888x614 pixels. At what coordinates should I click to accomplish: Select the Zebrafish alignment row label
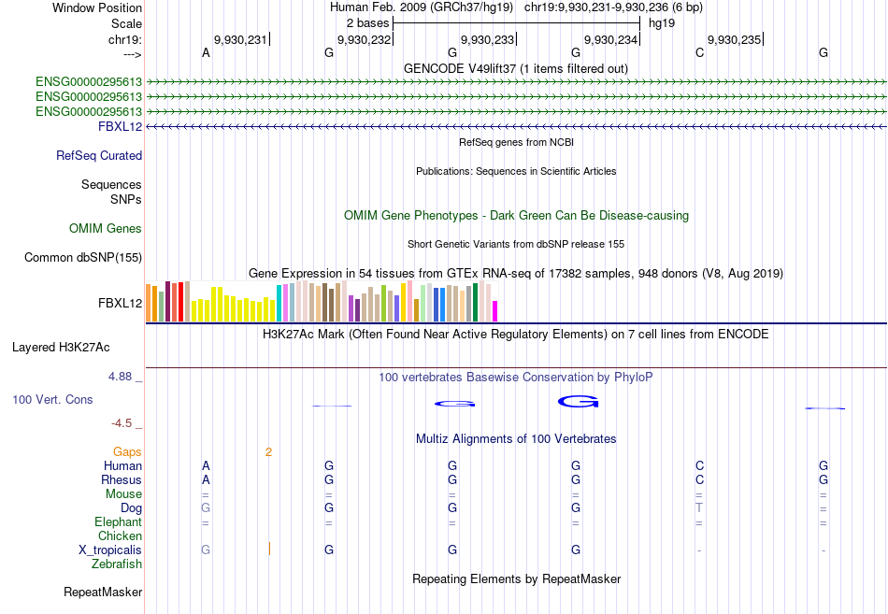tap(117, 564)
